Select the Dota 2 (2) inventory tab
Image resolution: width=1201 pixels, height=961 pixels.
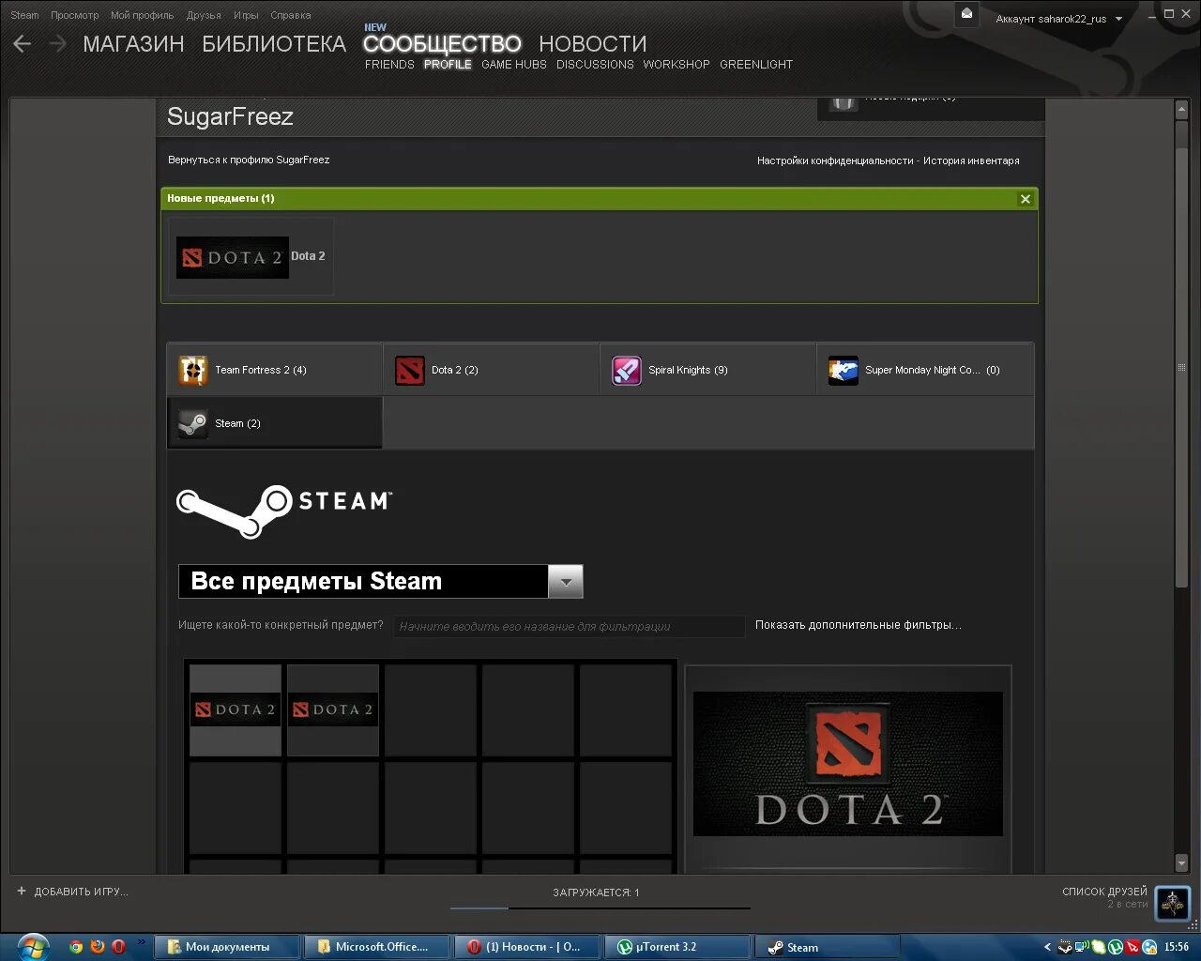[x=492, y=370]
